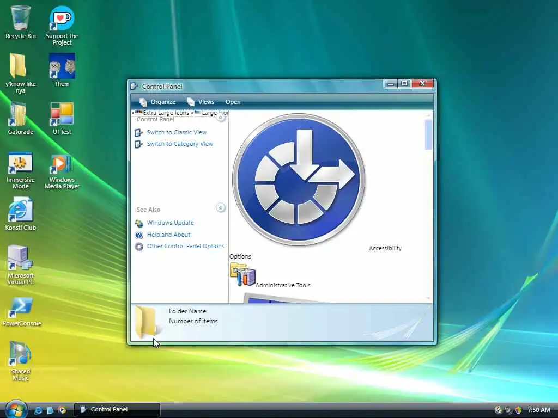
Task: Select the Microsoft Virtual PC shortcut
Action: pyautogui.click(x=20, y=265)
